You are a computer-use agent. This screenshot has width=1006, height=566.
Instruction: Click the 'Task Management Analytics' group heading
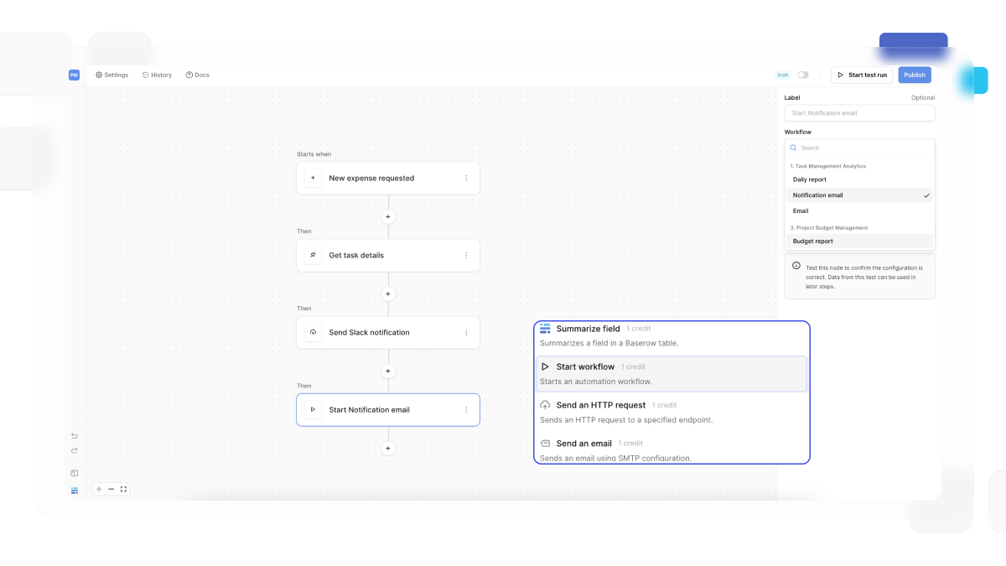pos(828,166)
